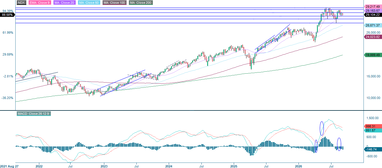Click the 94.39% percent scale label

tap(8, 11)
